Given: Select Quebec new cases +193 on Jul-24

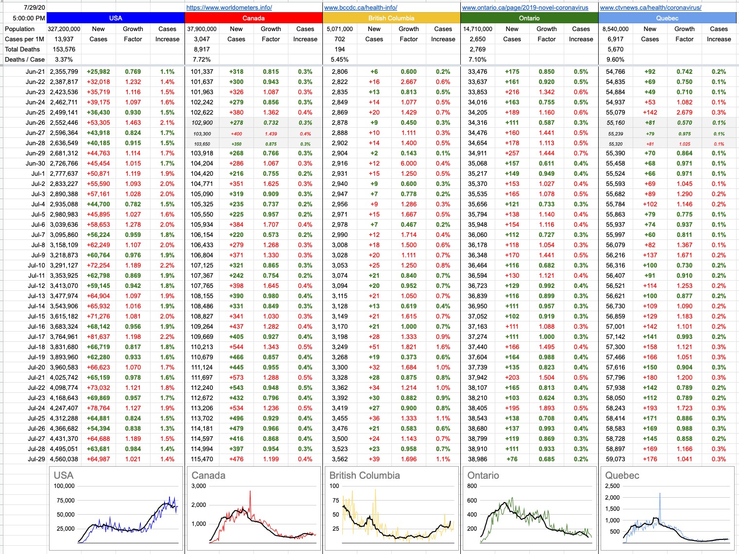Looking at the screenshot, I should coord(650,408).
